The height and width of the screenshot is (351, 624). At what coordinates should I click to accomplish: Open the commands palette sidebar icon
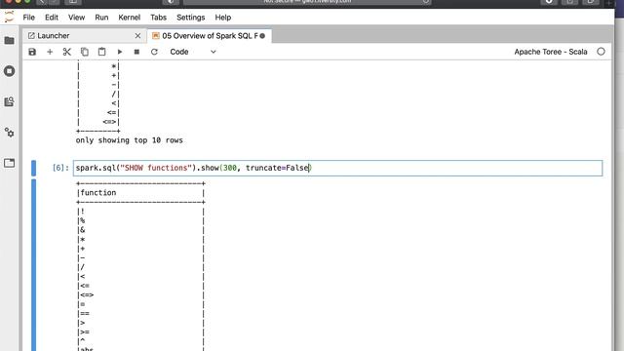pyautogui.click(x=9, y=101)
